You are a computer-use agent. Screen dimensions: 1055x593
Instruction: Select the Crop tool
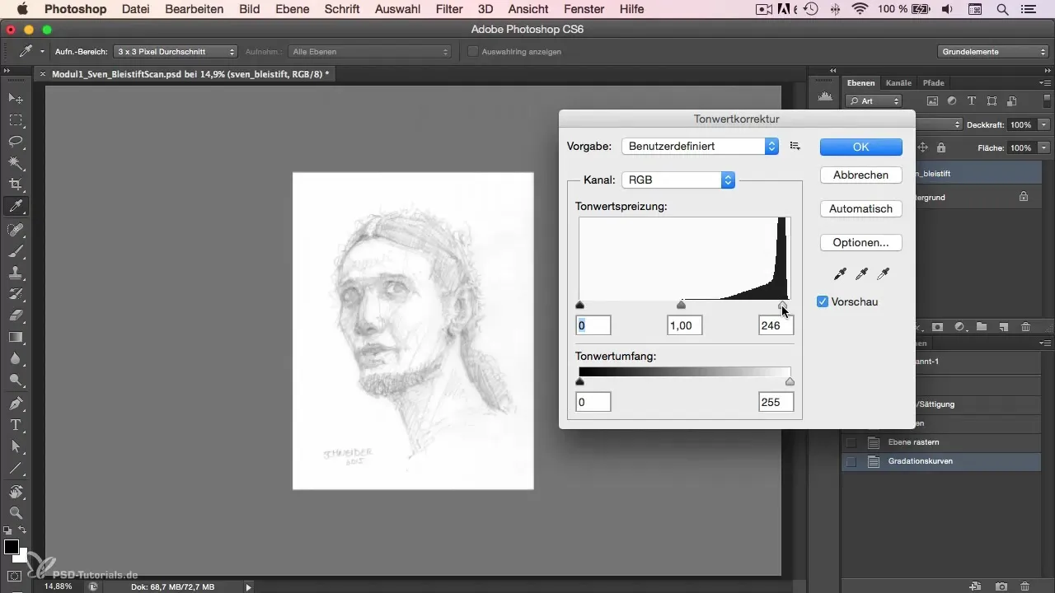(15, 184)
